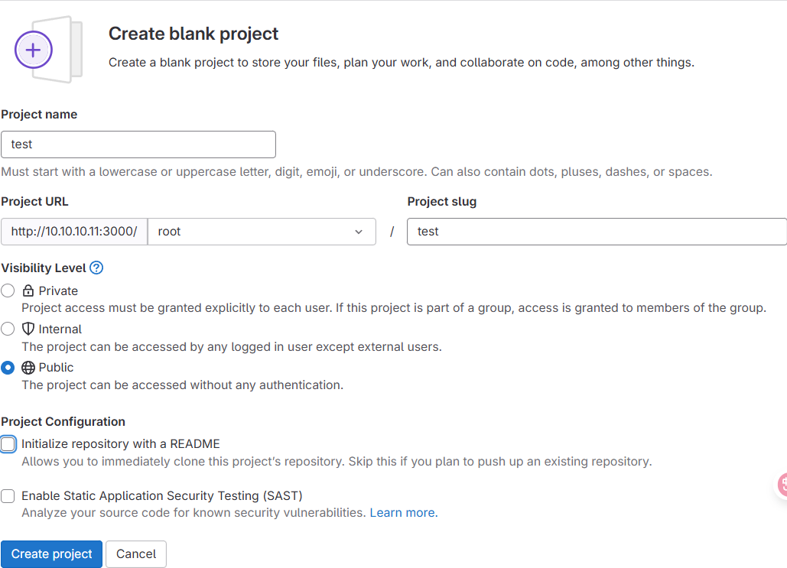Click the pink floating icon at right edge
The width and height of the screenshot is (787, 568).
click(782, 484)
